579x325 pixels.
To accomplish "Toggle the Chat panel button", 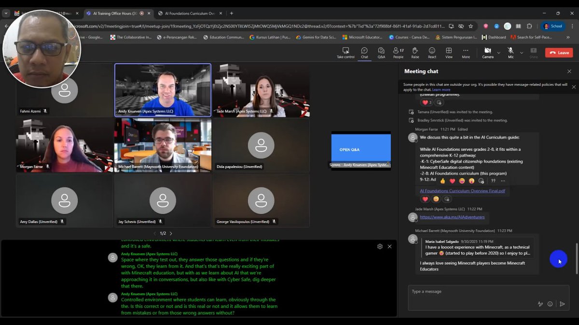I will tap(364, 53).
